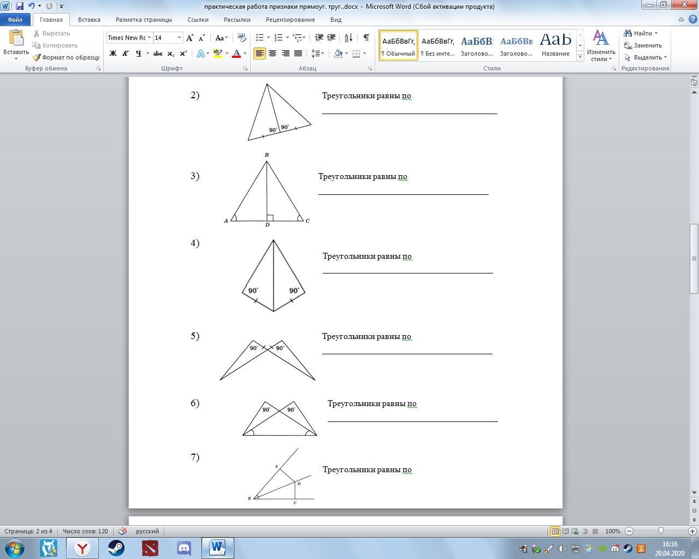Click the sort paragraphs icon

348,38
